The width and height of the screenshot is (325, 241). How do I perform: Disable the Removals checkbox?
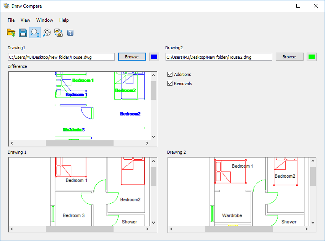[170, 83]
